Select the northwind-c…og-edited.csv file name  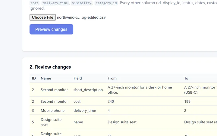point(81,17)
